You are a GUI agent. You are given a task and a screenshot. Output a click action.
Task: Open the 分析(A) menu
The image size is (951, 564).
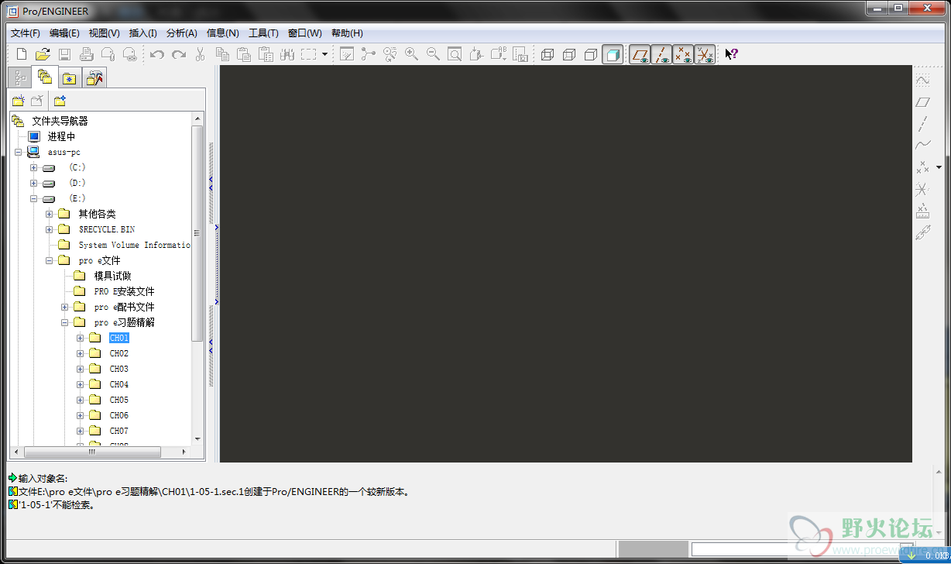pos(182,33)
